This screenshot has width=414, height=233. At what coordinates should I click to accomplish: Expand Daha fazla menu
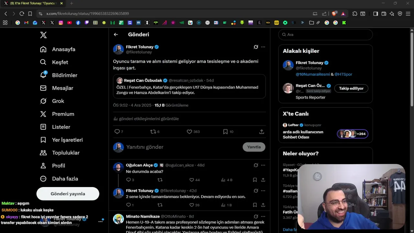59,179
